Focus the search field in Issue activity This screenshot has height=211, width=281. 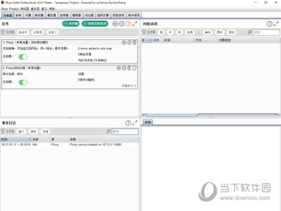click(266, 32)
